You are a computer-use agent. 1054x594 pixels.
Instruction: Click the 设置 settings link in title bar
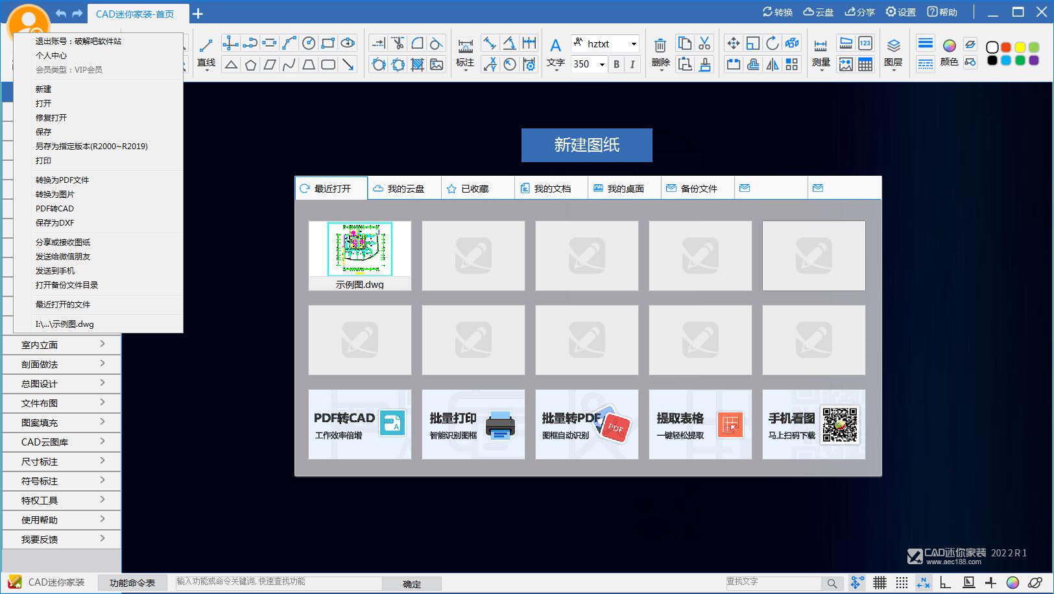(901, 12)
